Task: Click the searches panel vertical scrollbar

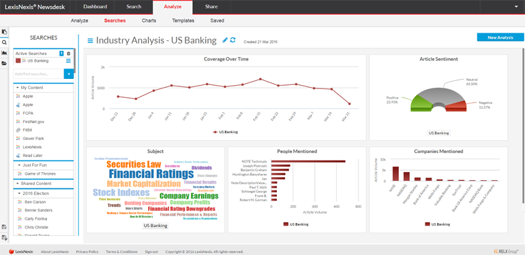Action: [x=75, y=61]
